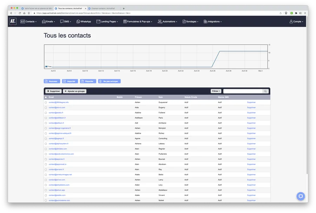Open the browser hamburger menu icon
Image resolution: width=316 pixels, height=213 pixels.
tap(305, 13)
